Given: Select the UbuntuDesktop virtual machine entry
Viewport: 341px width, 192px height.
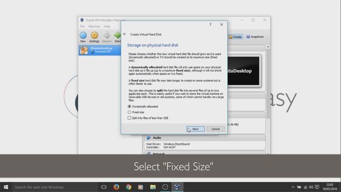Looking at the screenshot, I should point(100,50).
